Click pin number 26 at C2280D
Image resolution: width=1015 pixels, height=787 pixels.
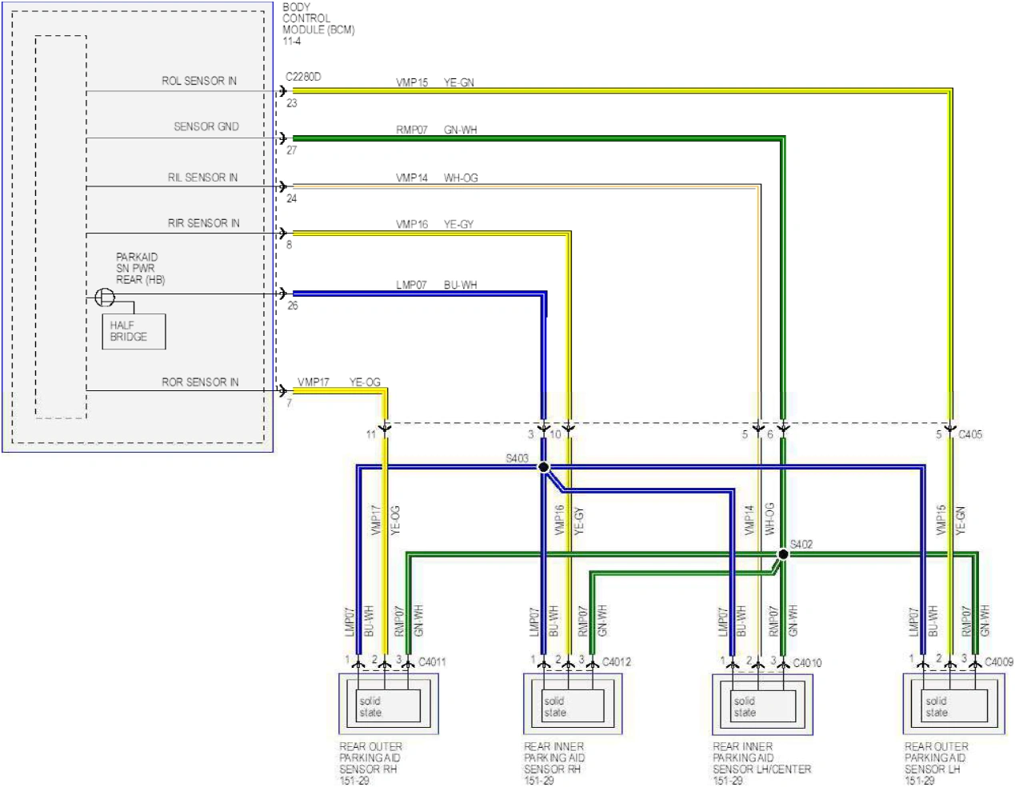pyautogui.click(x=292, y=306)
